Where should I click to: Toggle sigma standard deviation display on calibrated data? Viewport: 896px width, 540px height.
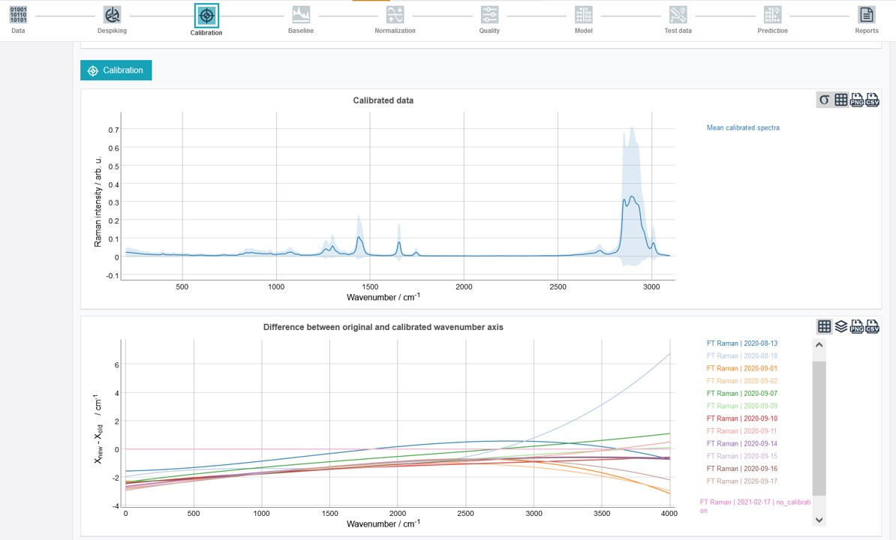click(x=824, y=100)
